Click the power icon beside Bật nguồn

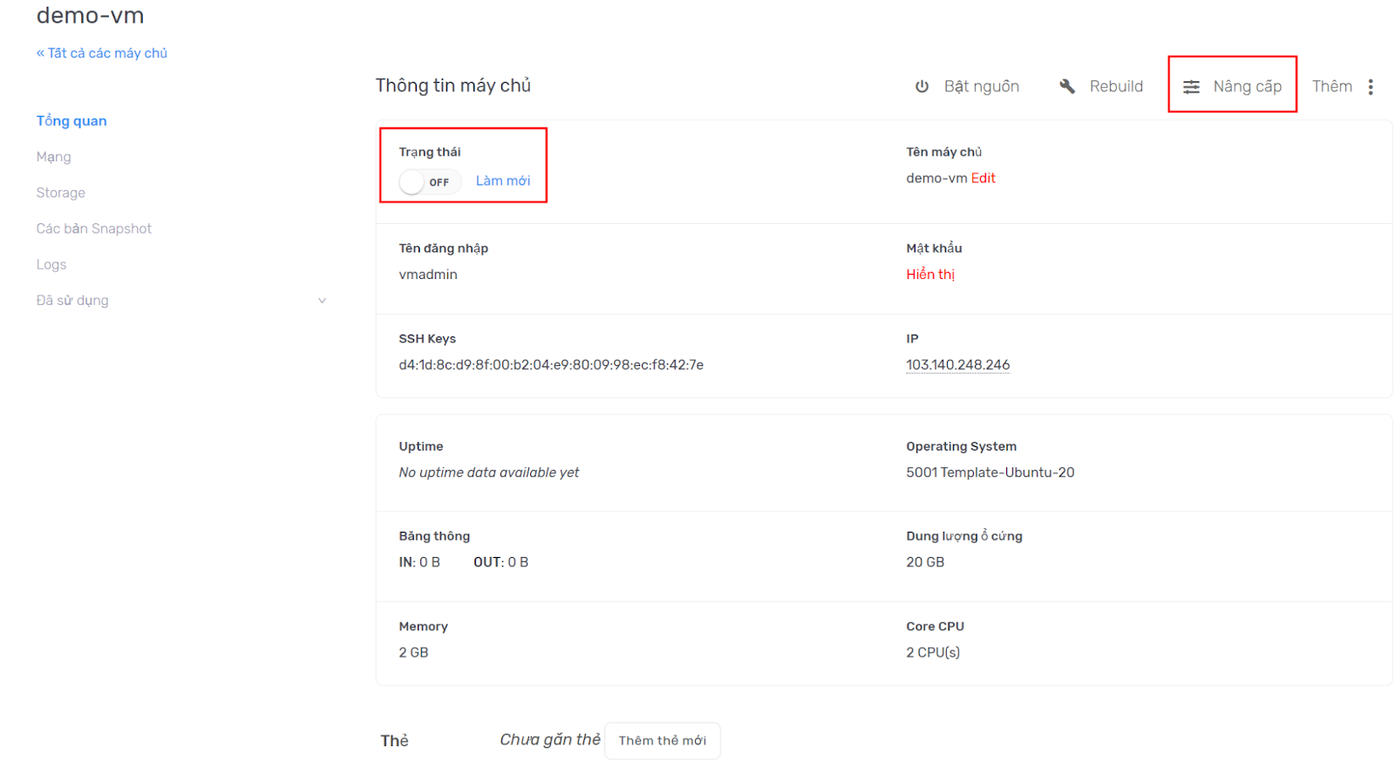coord(922,86)
